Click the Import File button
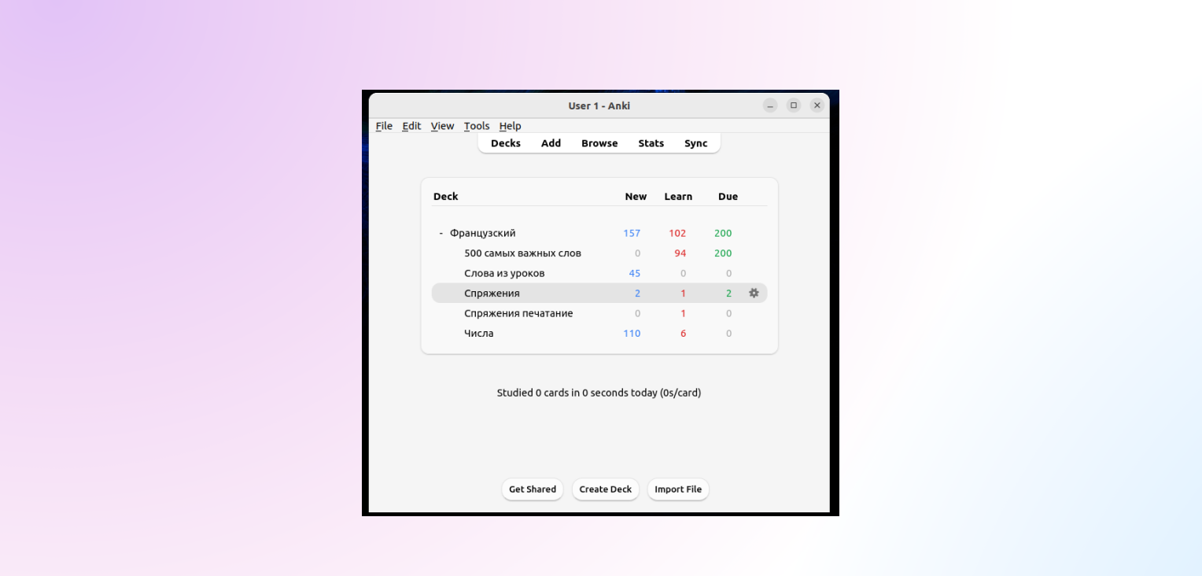The height and width of the screenshot is (576, 1202). [x=678, y=489]
